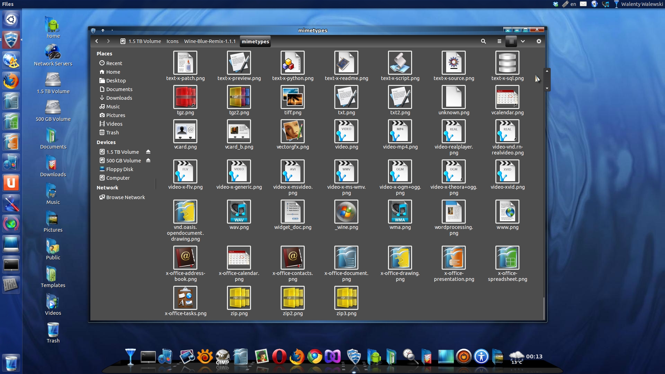This screenshot has height=374, width=665.
Task: Open Templates folder on desktop
Action: [53, 276]
